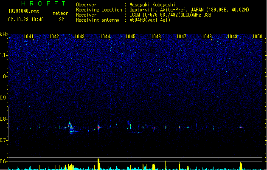Click the timestamp 02.10.29 10:40

click(26, 20)
